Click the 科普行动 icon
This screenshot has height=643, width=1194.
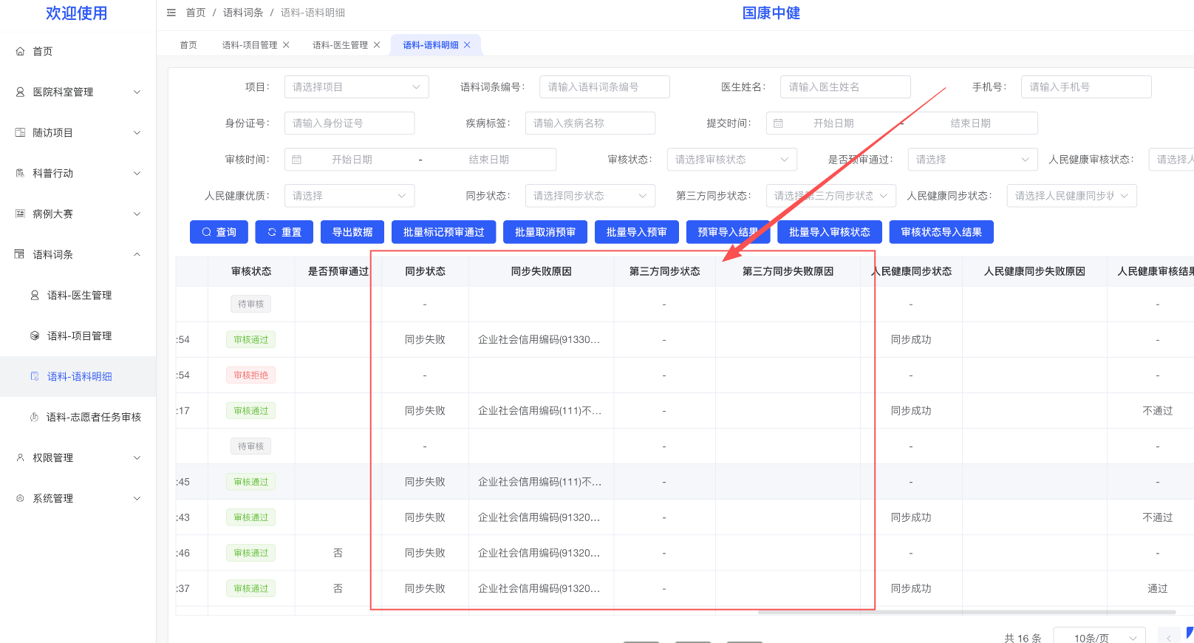20,173
